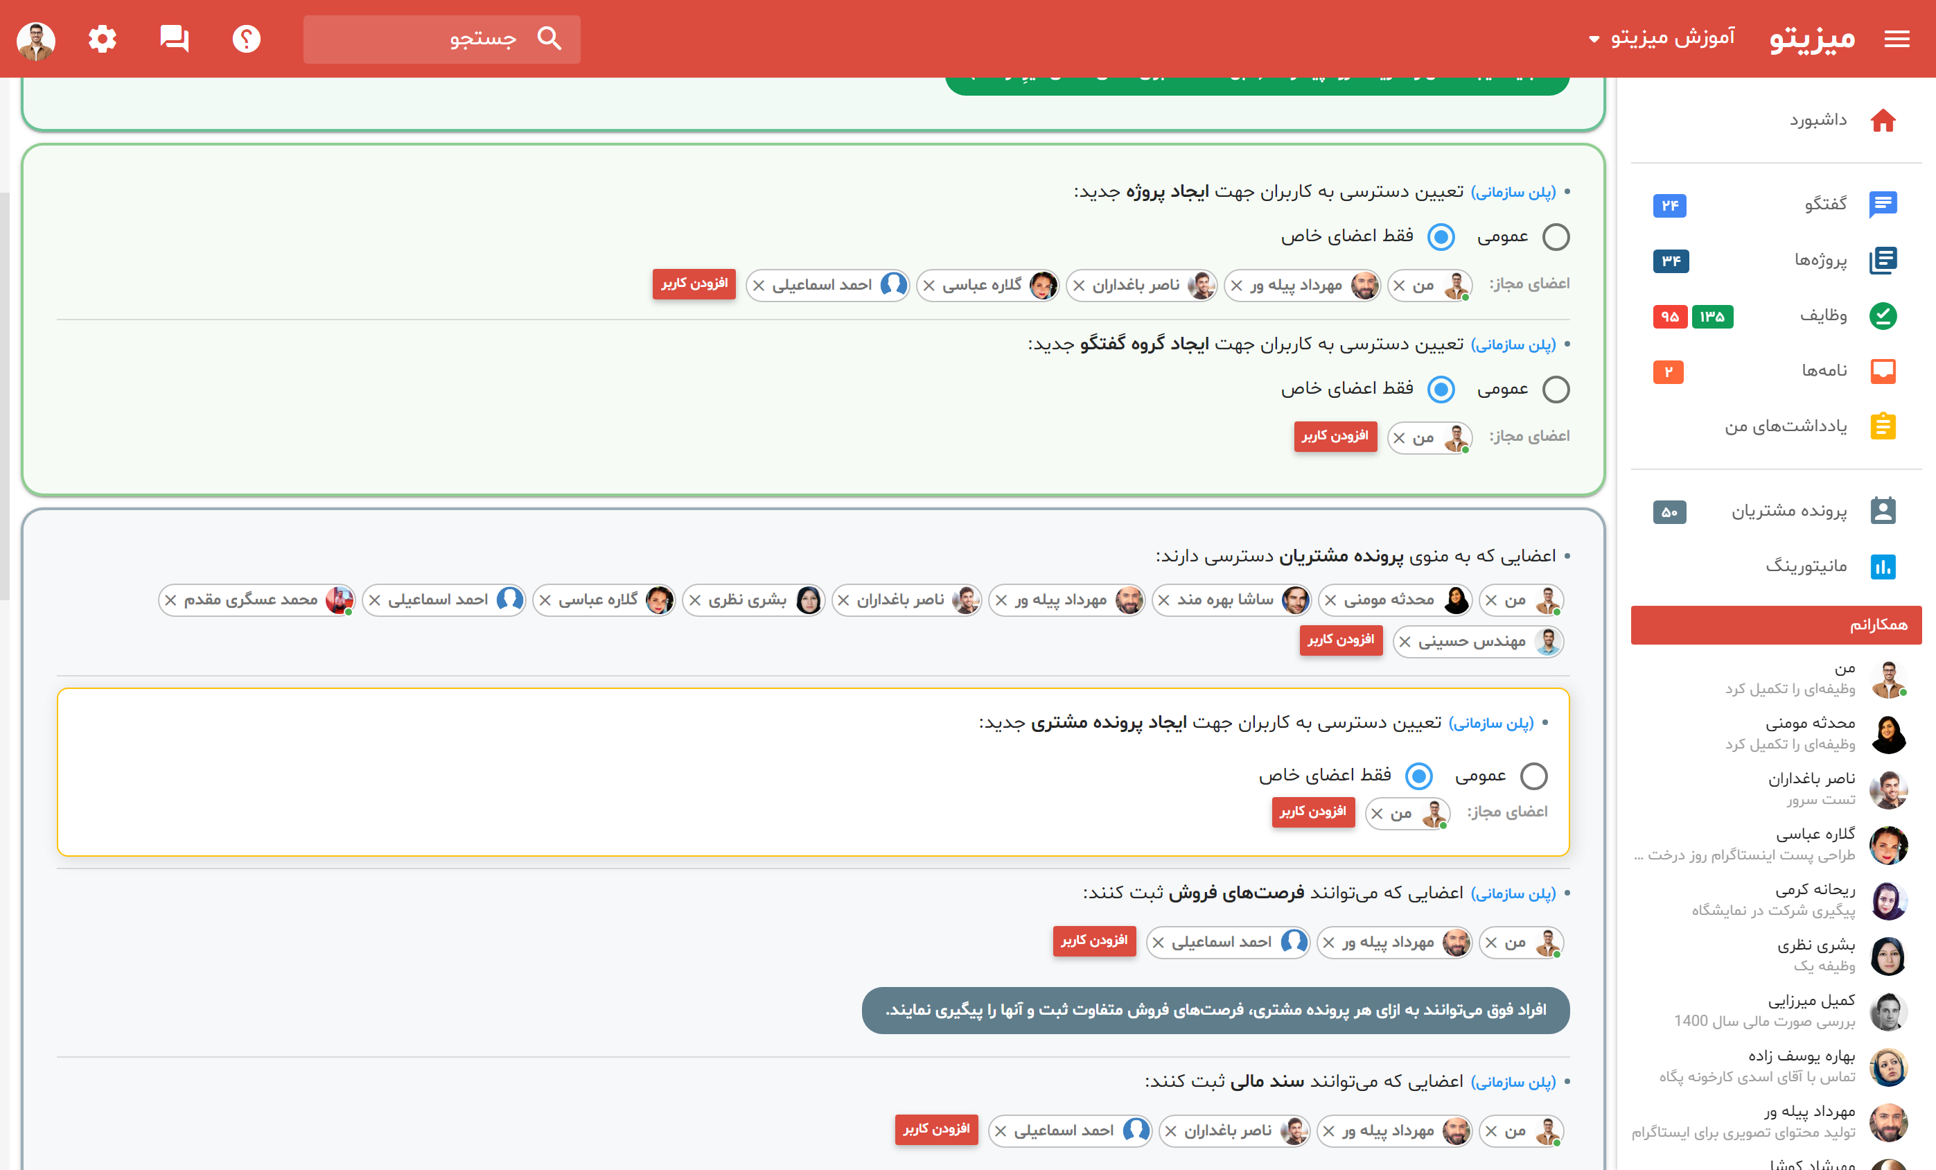Select عمومی for new project creation

(x=1556, y=237)
